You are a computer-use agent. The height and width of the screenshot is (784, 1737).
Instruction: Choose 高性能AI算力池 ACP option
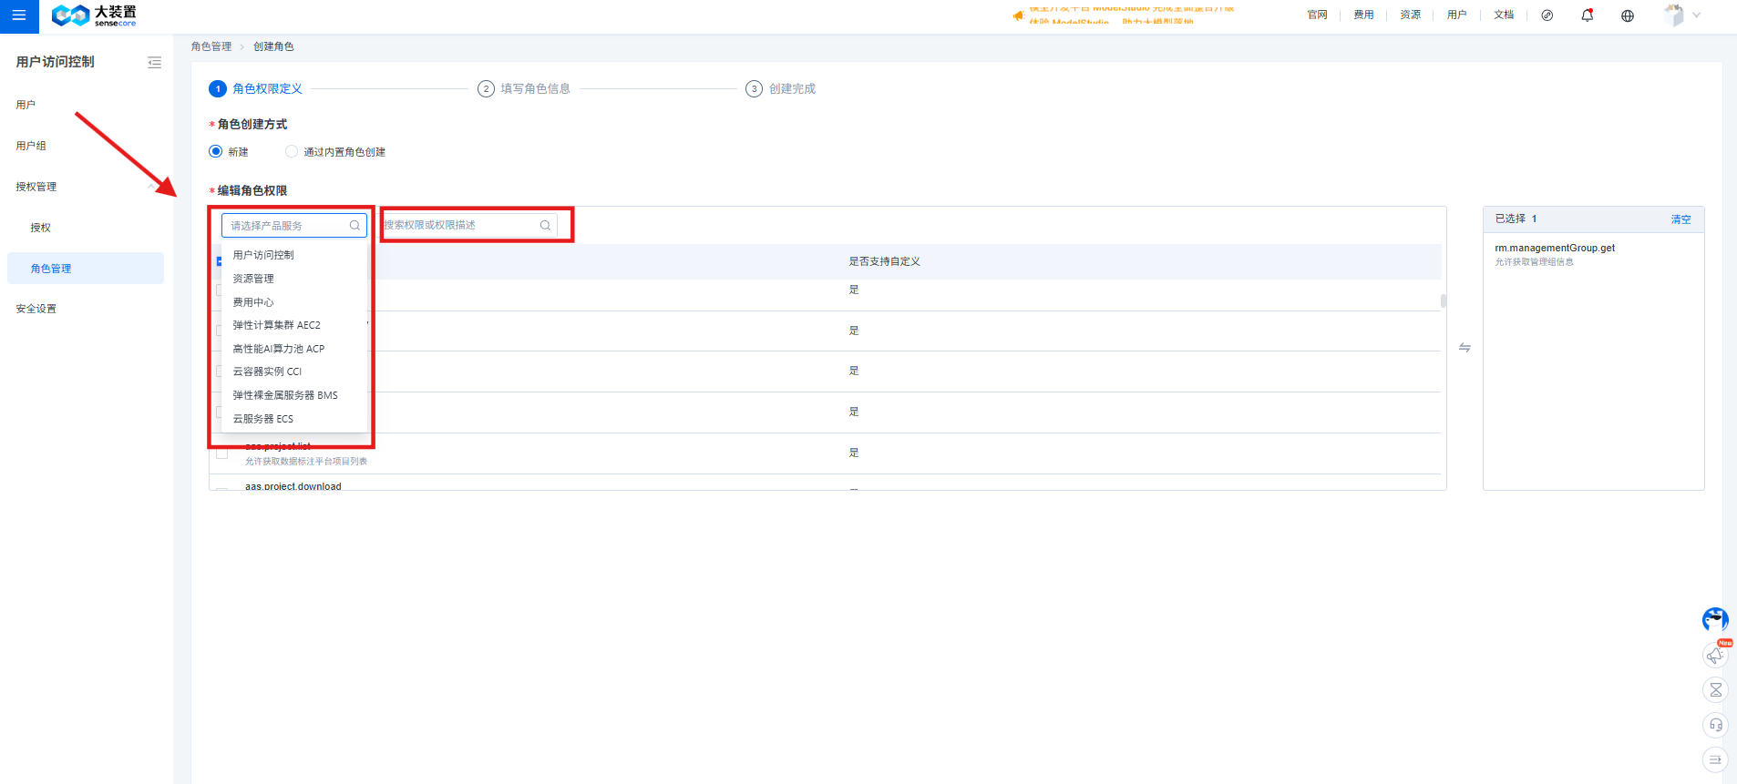(x=293, y=349)
